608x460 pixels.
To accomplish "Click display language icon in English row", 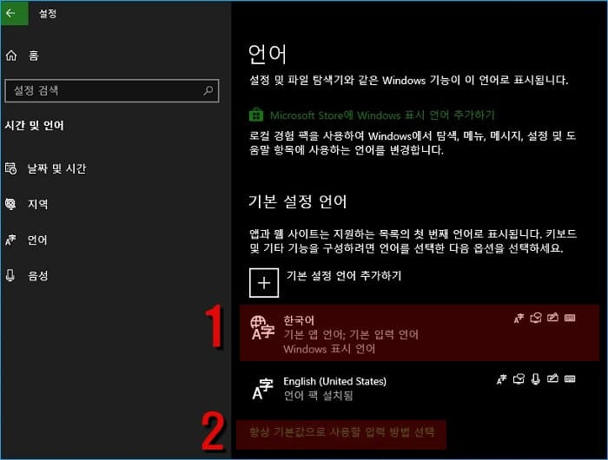I will pyautogui.click(x=502, y=379).
